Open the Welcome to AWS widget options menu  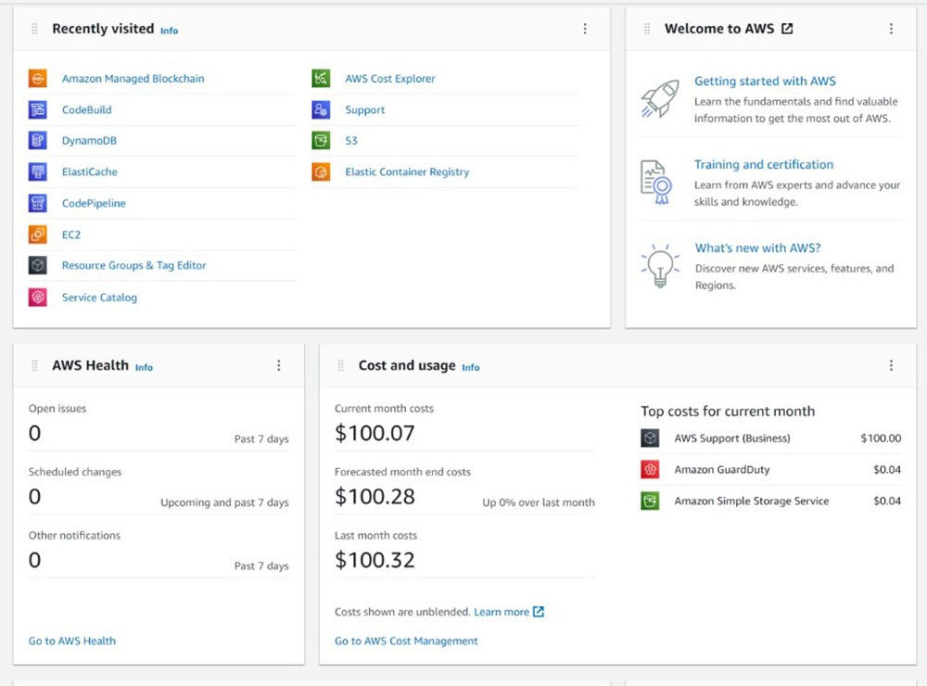892,29
